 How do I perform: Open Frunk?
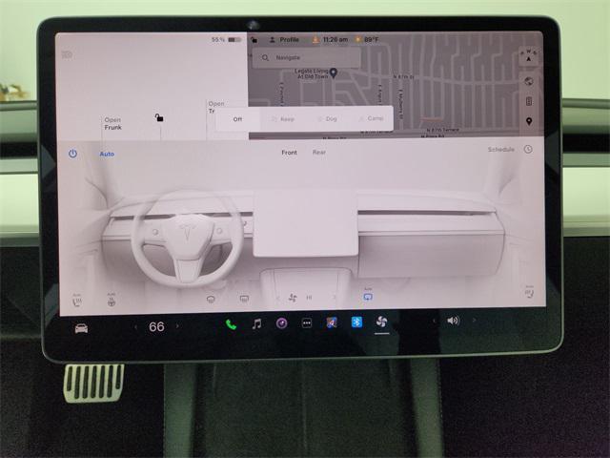[x=112, y=123]
